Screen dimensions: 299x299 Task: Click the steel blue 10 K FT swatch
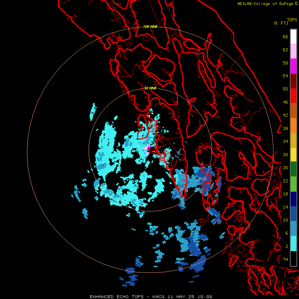293,229
